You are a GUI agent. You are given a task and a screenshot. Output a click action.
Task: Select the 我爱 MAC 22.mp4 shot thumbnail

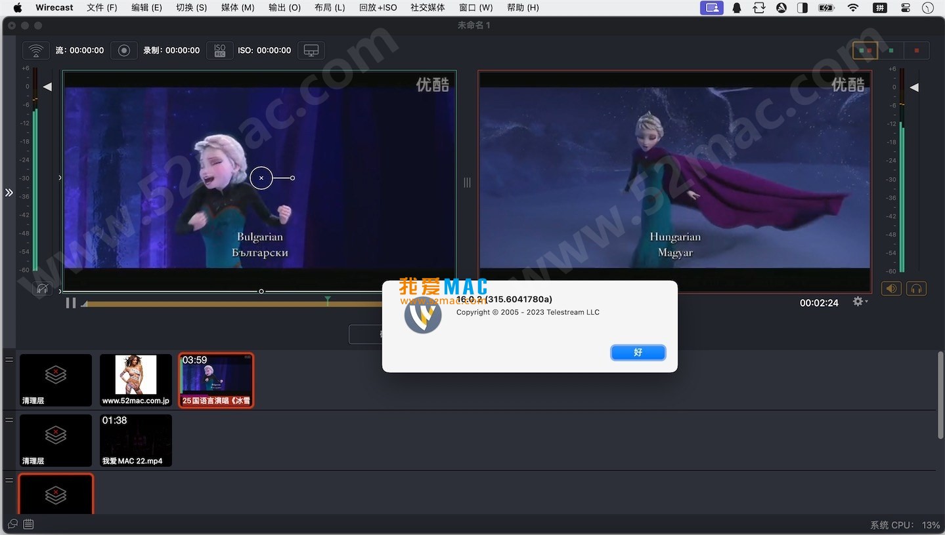135,440
